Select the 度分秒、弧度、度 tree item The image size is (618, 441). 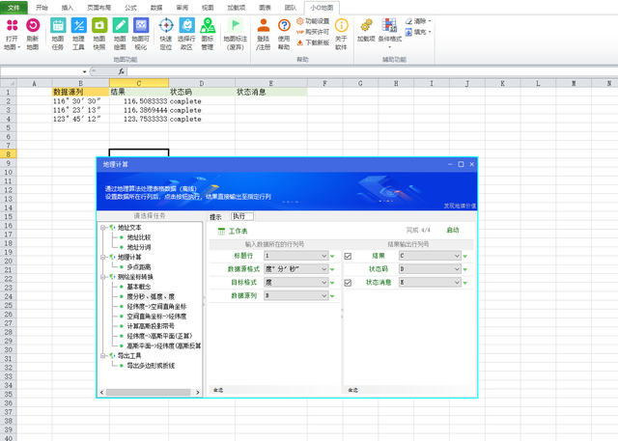pyautogui.click(x=151, y=296)
